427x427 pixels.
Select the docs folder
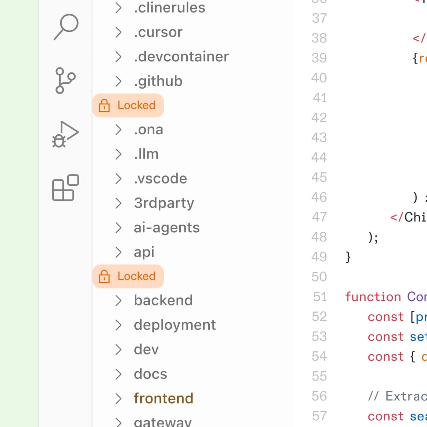pos(150,374)
